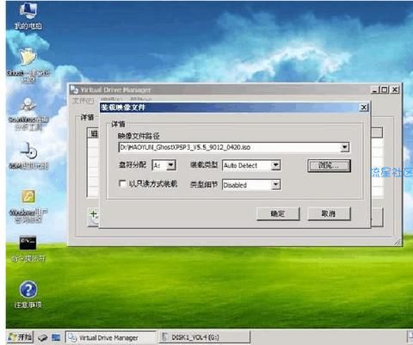Open the 文件 menu in Virtual Drive Manager
Viewport: 413px width, 345px height.
(83, 101)
